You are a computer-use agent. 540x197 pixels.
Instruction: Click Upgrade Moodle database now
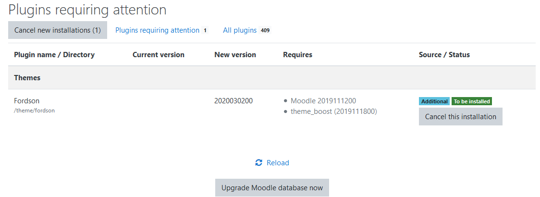point(272,188)
